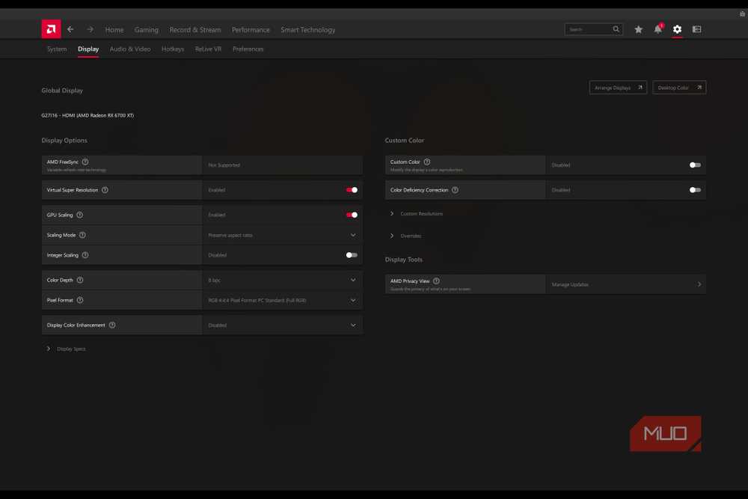Enable Integer Scaling toggle
This screenshot has width=748, height=499.
coord(352,255)
